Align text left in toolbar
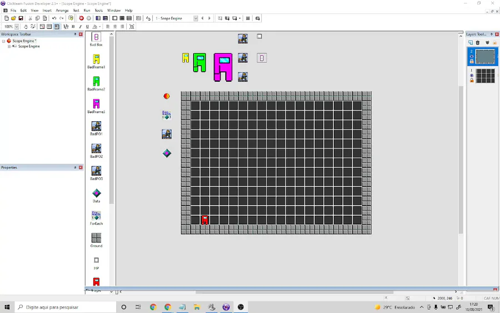 point(108,27)
